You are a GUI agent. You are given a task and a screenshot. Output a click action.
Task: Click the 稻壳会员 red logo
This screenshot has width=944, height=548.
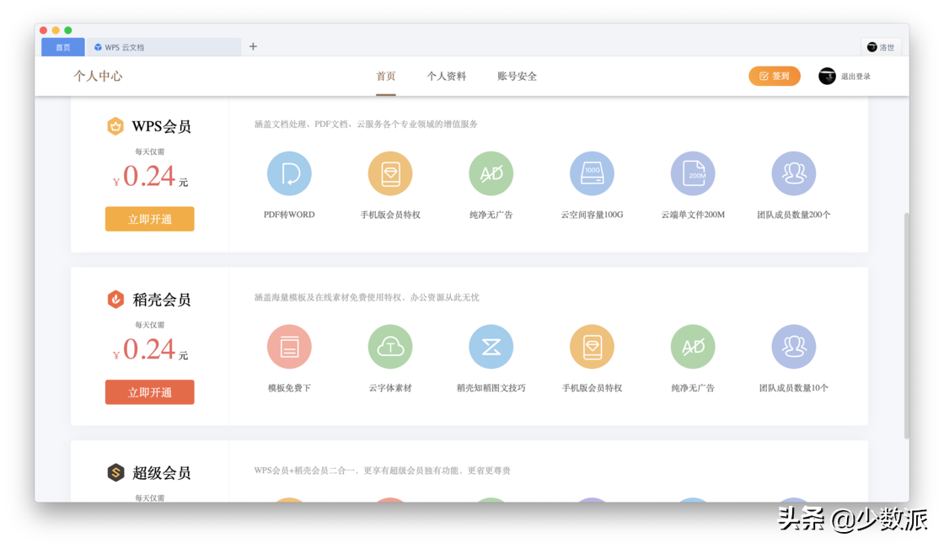tap(115, 300)
